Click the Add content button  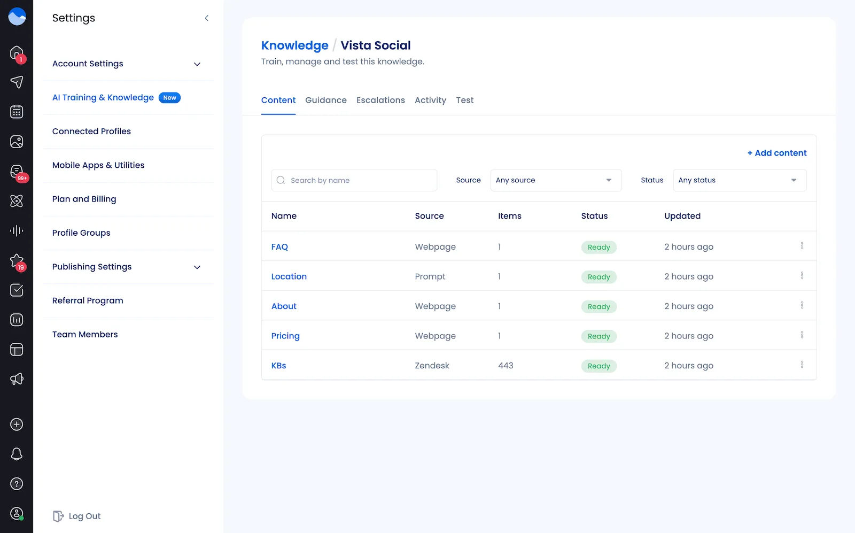[776, 153]
